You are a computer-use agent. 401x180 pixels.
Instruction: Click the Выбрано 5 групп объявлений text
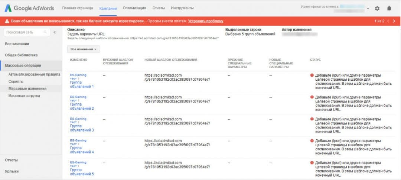pyautogui.click(x=250, y=34)
